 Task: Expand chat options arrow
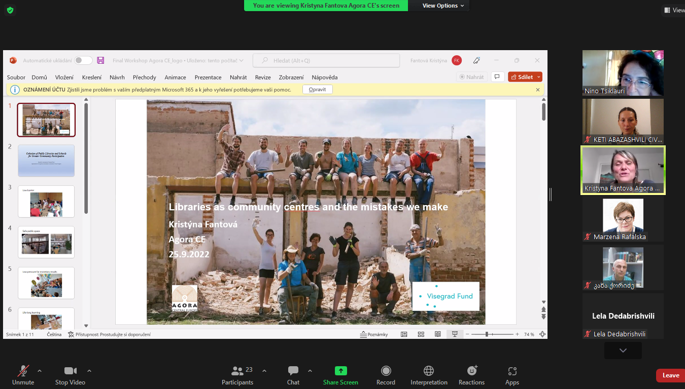click(x=310, y=371)
